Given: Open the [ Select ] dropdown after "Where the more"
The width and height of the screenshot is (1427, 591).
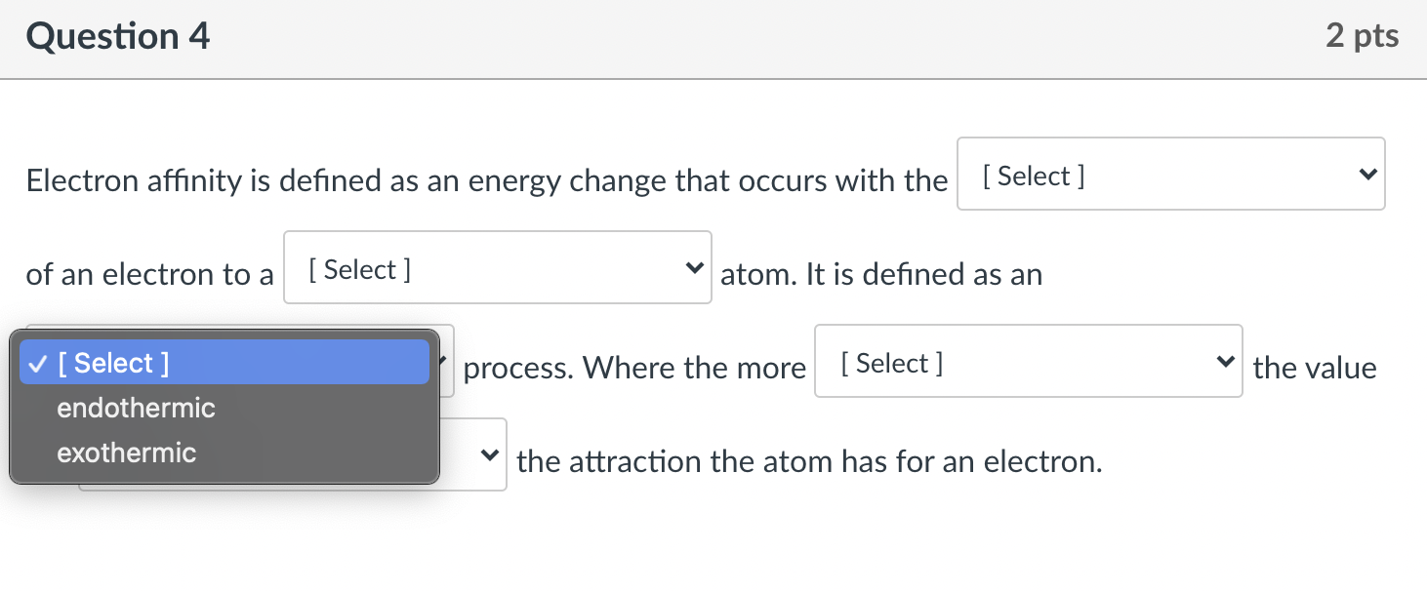Looking at the screenshot, I should pos(1028,361).
